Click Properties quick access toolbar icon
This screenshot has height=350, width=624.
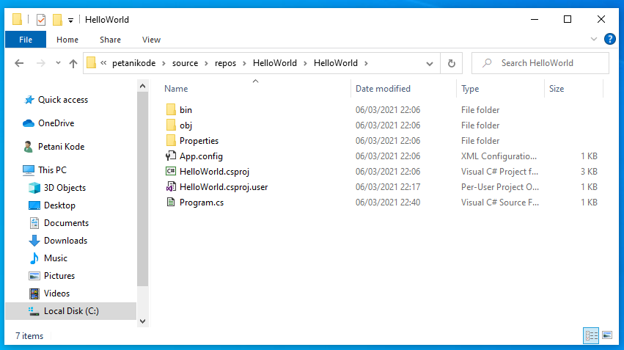[41, 20]
